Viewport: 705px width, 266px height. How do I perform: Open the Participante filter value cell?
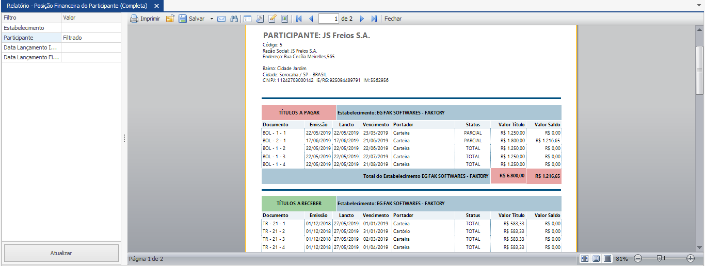[91, 38]
